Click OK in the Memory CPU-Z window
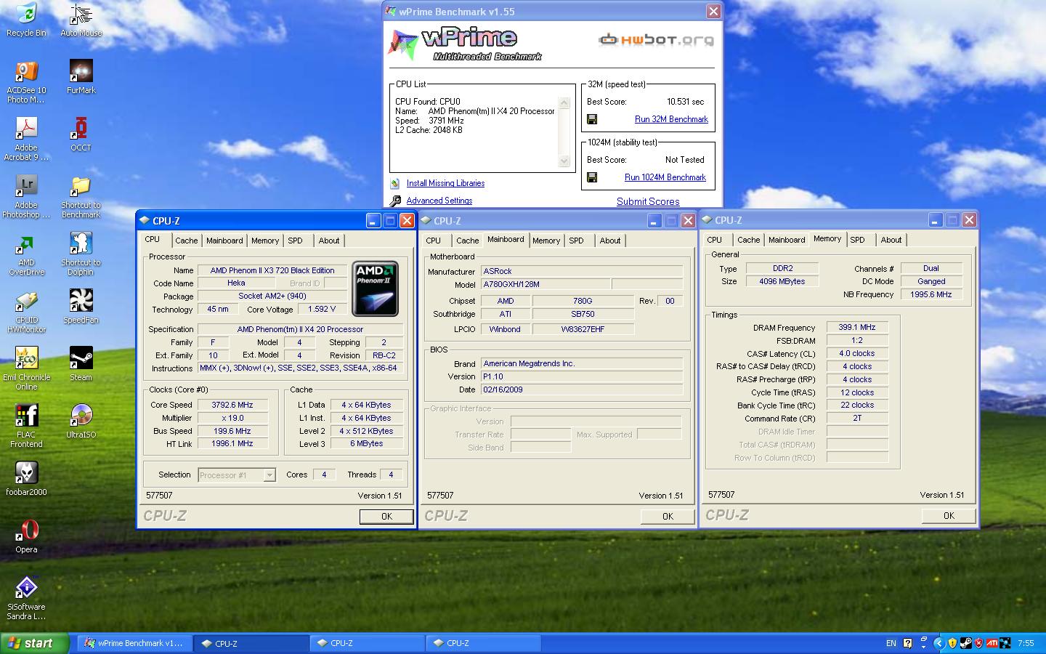Image resolution: width=1046 pixels, height=654 pixels. 949,515
